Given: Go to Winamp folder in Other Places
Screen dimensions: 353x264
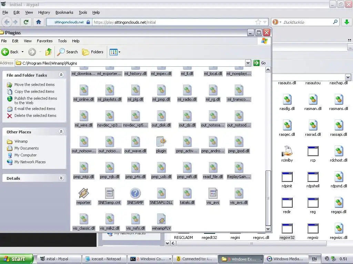Looking at the screenshot, I should (21, 141).
